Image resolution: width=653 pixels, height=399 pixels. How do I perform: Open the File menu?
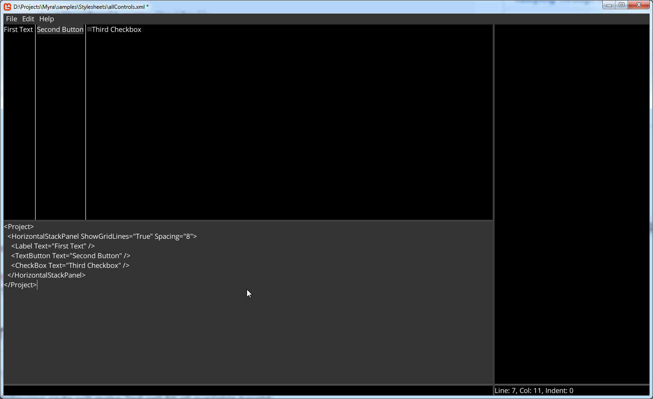(x=12, y=19)
